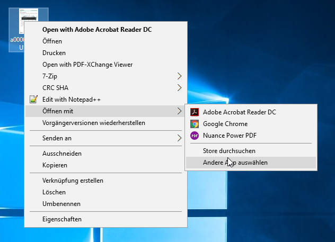The height and width of the screenshot is (242, 335).
Task: Expand the Senden an submenu arrow
Action: click(x=179, y=138)
